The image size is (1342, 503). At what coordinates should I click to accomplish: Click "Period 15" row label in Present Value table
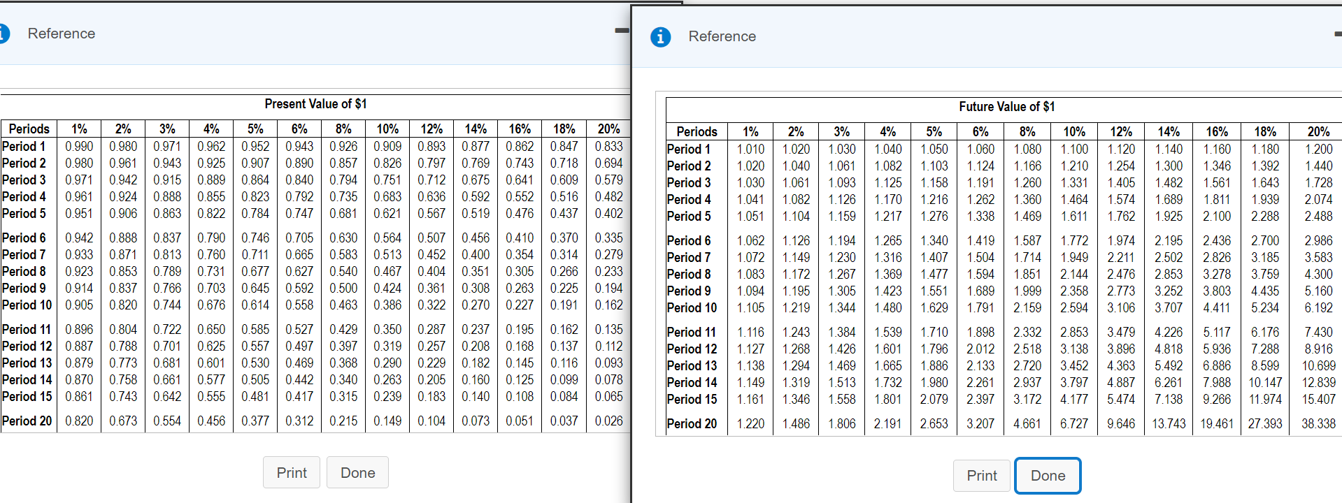click(27, 396)
